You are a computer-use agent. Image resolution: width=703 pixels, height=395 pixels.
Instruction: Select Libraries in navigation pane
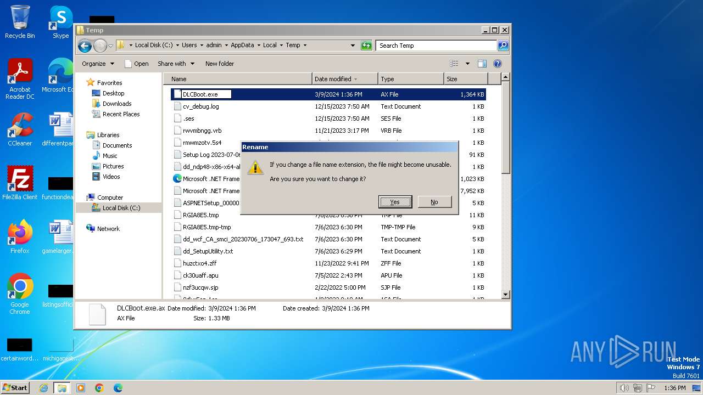(x=108, y=135)
